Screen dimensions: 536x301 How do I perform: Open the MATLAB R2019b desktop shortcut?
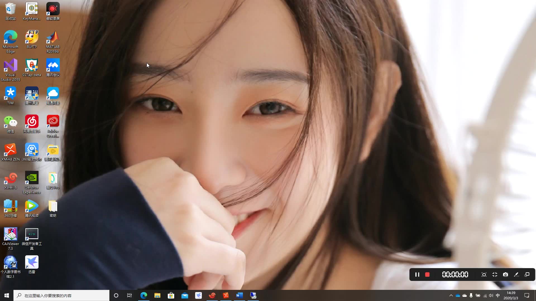[x=53, y=42]
